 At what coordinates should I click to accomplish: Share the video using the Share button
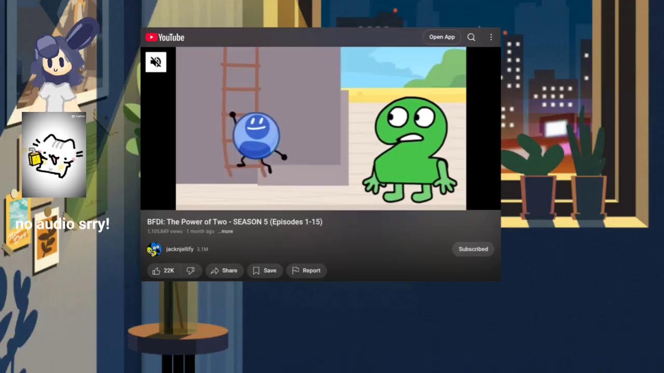point(224,270)
